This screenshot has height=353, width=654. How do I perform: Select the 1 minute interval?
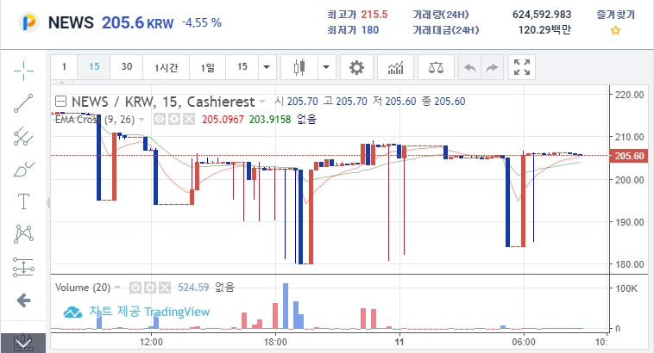pos(64,66)
